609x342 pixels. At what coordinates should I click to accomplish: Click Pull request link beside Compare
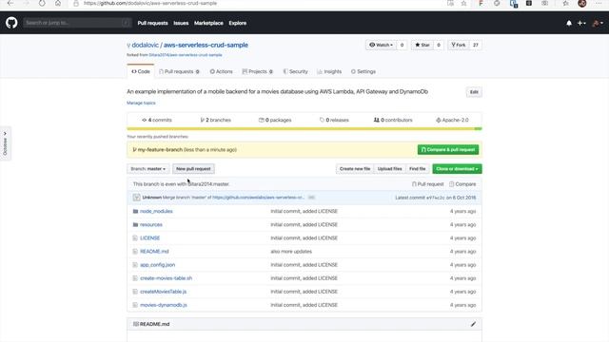tap(427, 184)
